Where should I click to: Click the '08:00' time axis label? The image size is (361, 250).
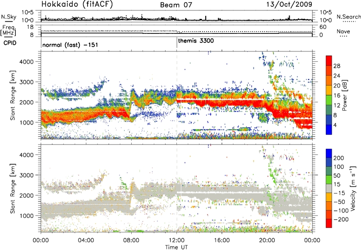(x=131, y=241)
